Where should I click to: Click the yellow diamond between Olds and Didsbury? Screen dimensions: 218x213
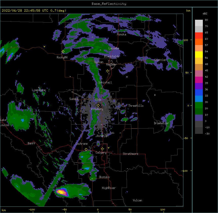[98, 105]
